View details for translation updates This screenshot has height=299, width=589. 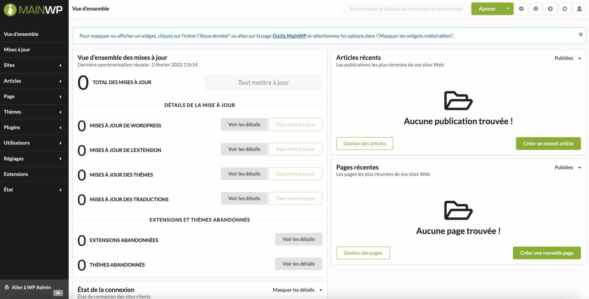(x=244, y=198)
